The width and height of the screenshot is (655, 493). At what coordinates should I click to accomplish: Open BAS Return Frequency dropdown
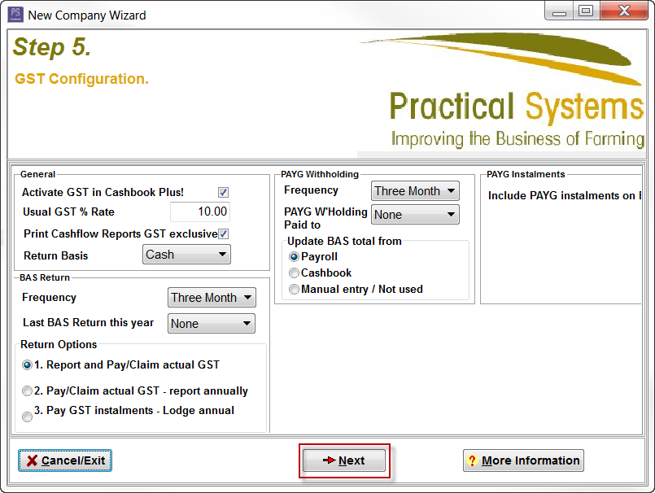coord(212,298)
